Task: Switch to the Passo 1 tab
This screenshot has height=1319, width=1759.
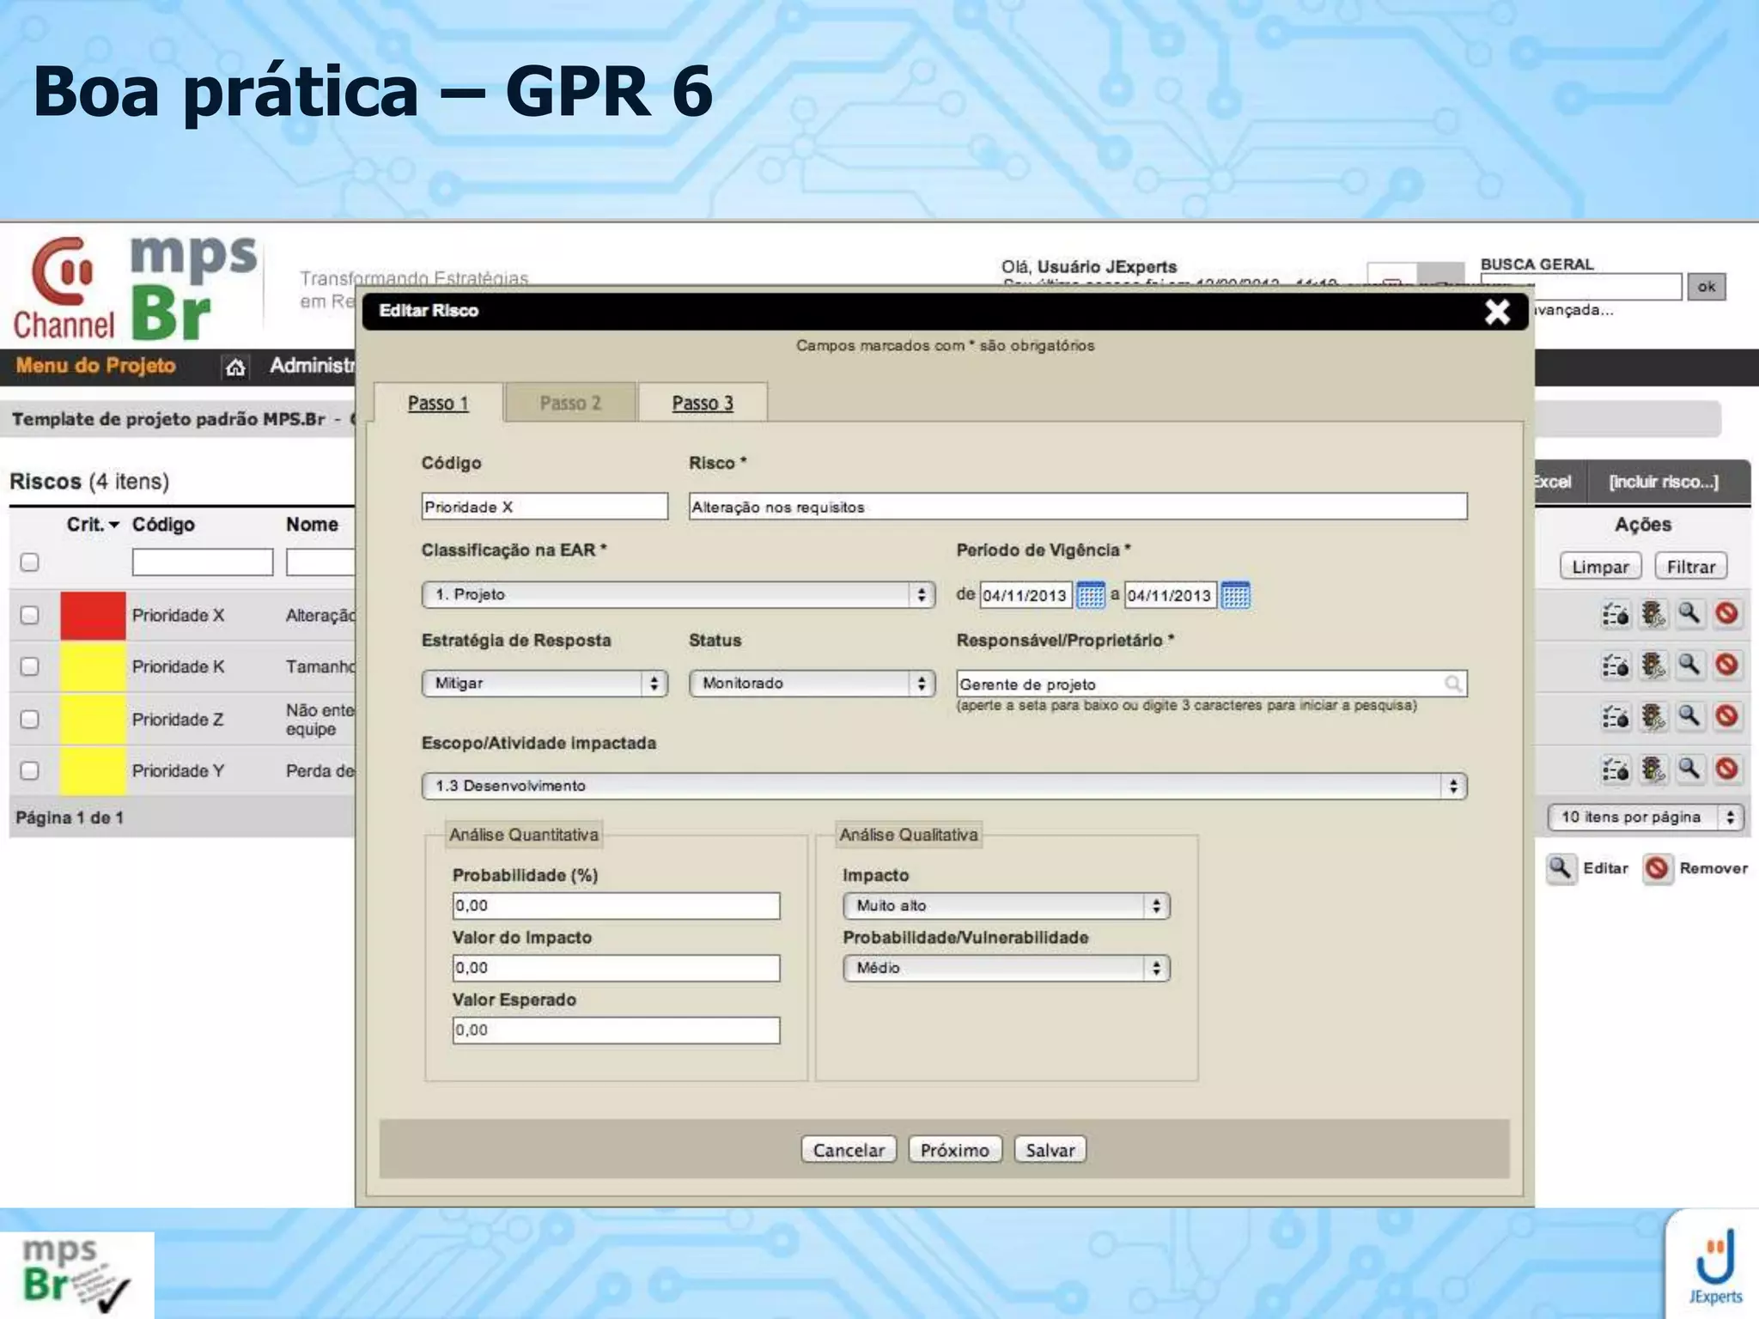Action: point(438,403)
